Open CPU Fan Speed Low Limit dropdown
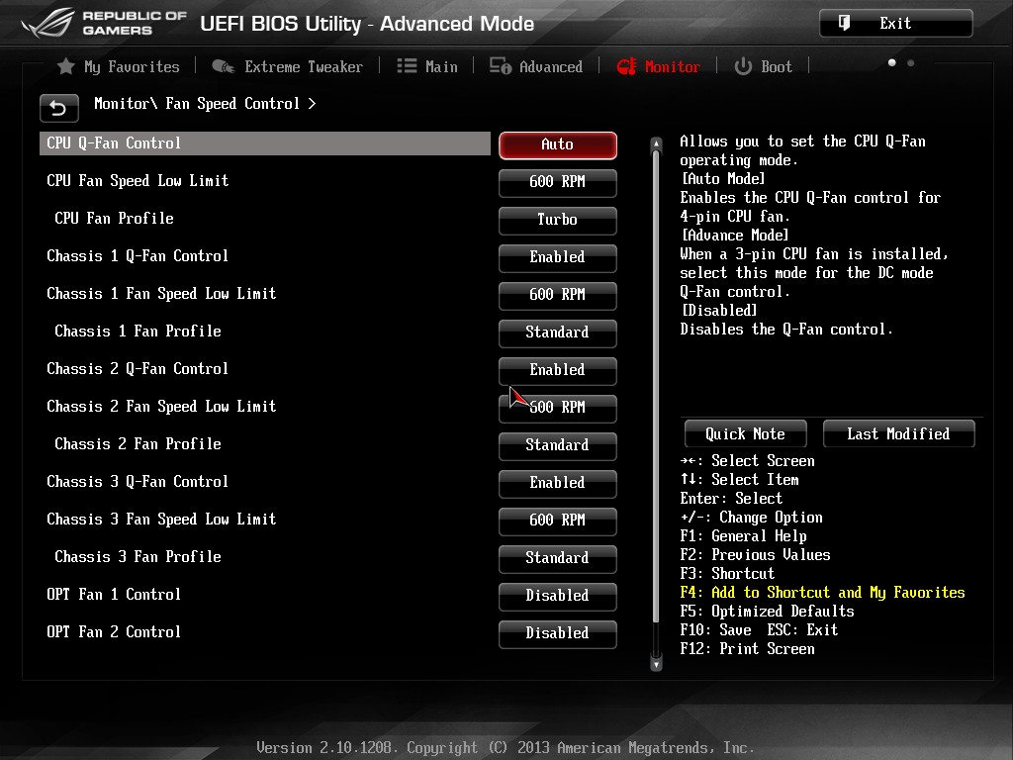Screen dimensions: 1013x760 [x=558, y=182]
